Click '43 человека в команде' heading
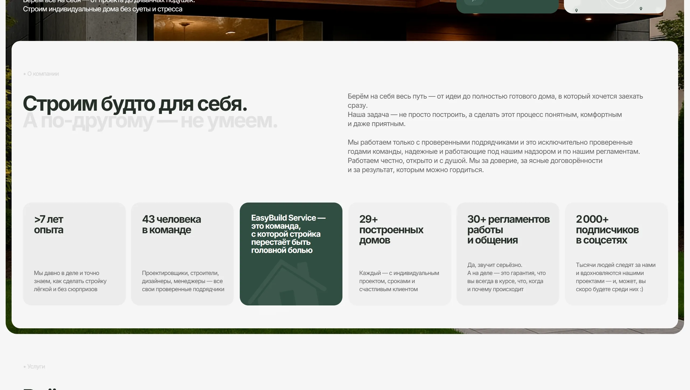 click(171, 224)
